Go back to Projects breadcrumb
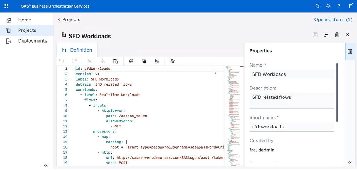This screenshot has height=170, width=357. [x=69, y=20]
